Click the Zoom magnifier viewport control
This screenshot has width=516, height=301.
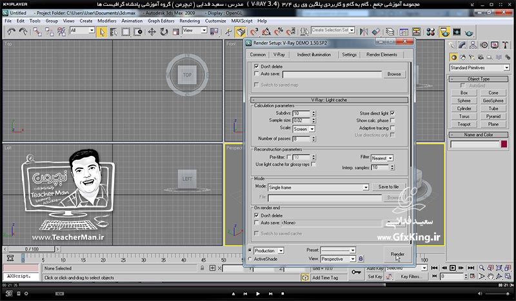[481, 268]
